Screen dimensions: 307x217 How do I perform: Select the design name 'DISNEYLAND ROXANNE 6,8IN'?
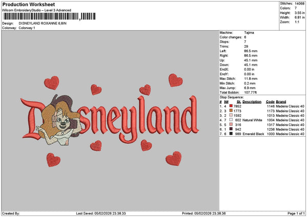42,24
